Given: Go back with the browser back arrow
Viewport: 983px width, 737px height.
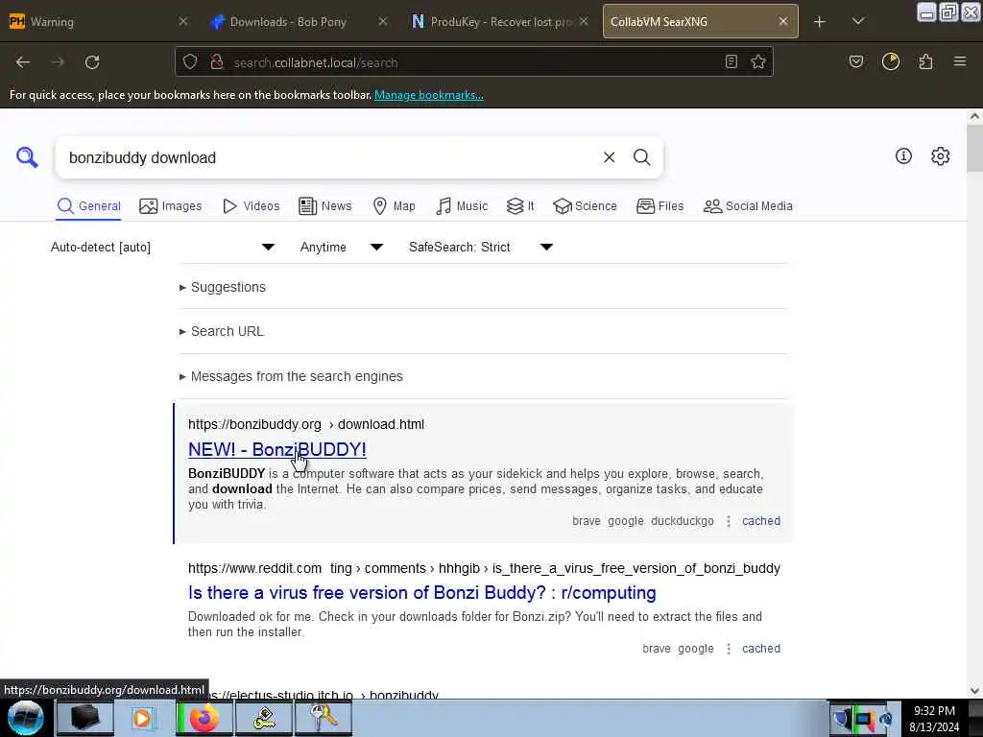Looking at the screenshot, I should coord(23,62).
